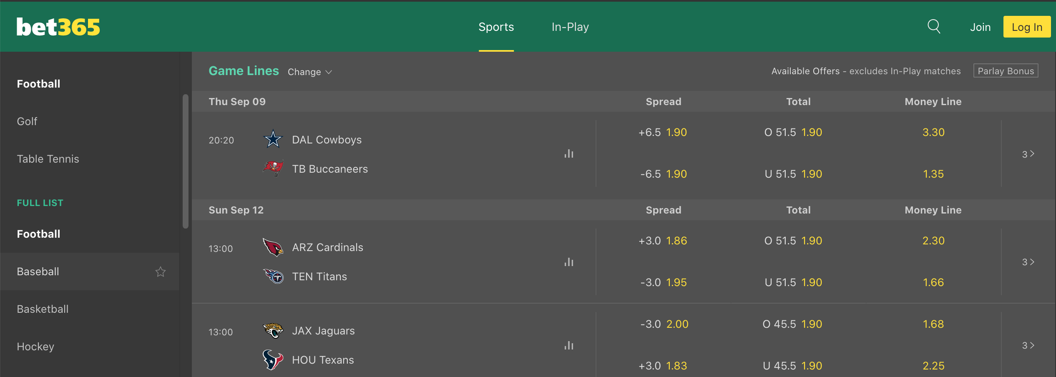The width and height of the screenshot is (1056, 377).
Task: Favorite Baseball with the star icon
Action: click(x=161, y=271)
